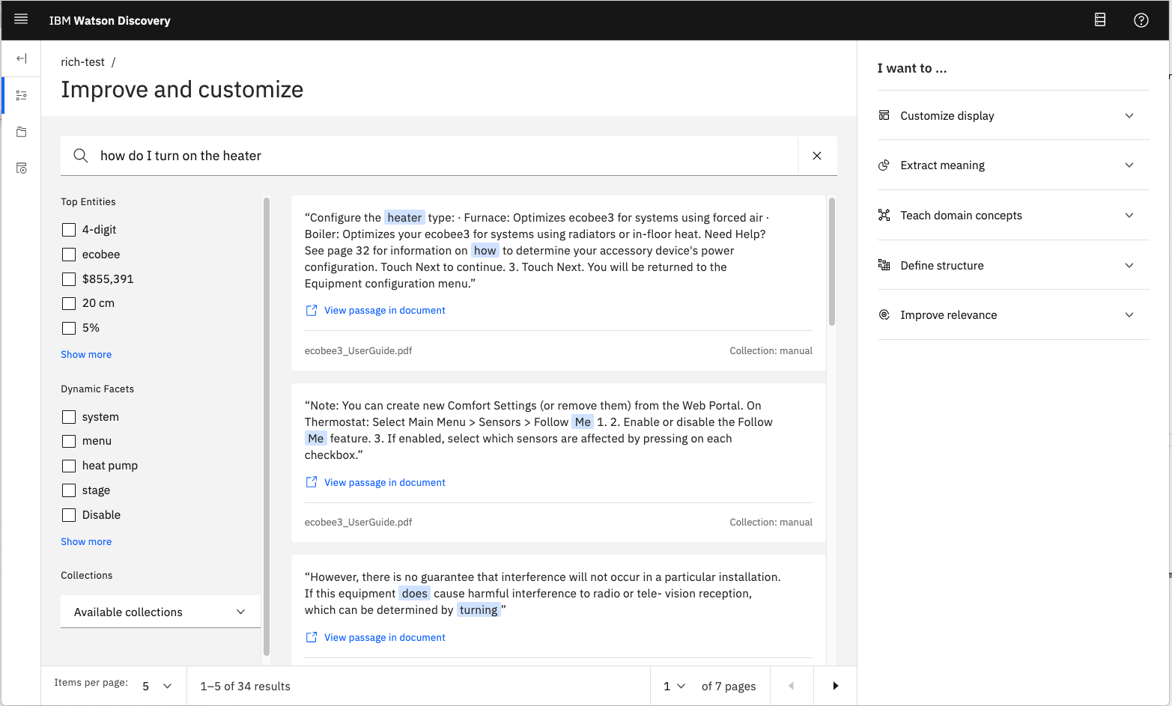Check the $855,391 entity checkbox

point(69,279)
